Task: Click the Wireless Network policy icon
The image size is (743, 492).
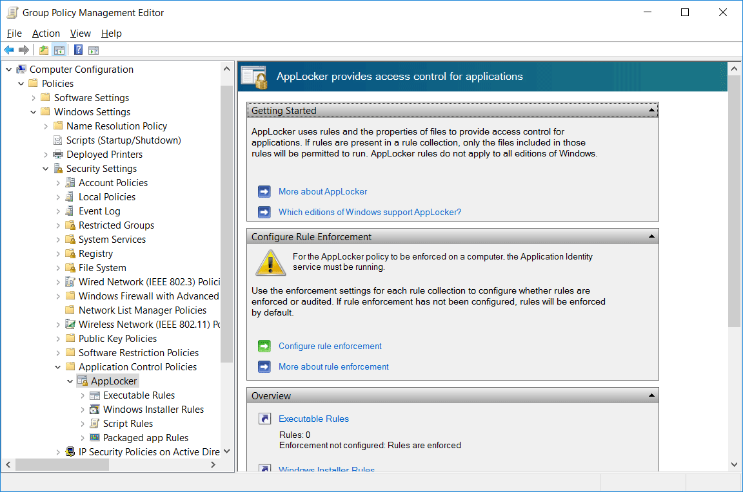Action: [70, 325]
